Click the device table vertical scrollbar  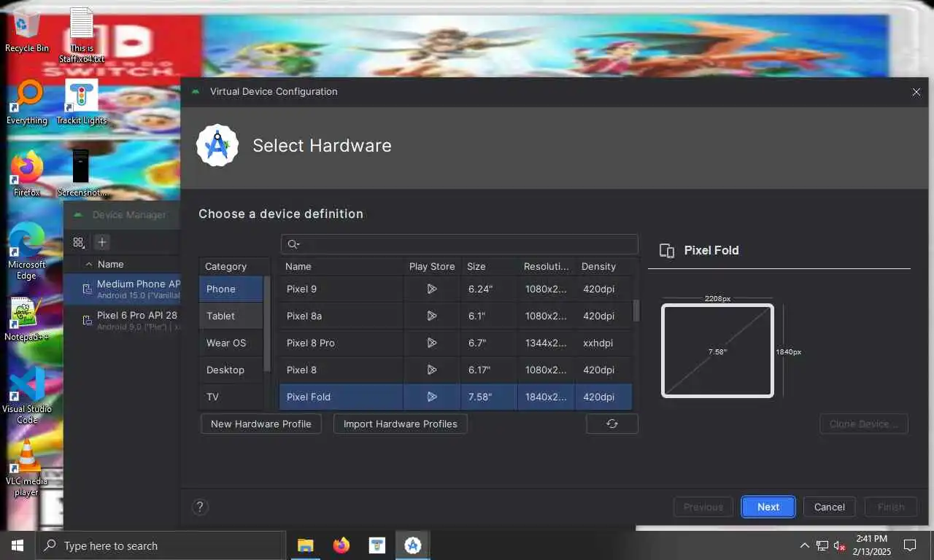pyautogui.click(x=636, y=310)
